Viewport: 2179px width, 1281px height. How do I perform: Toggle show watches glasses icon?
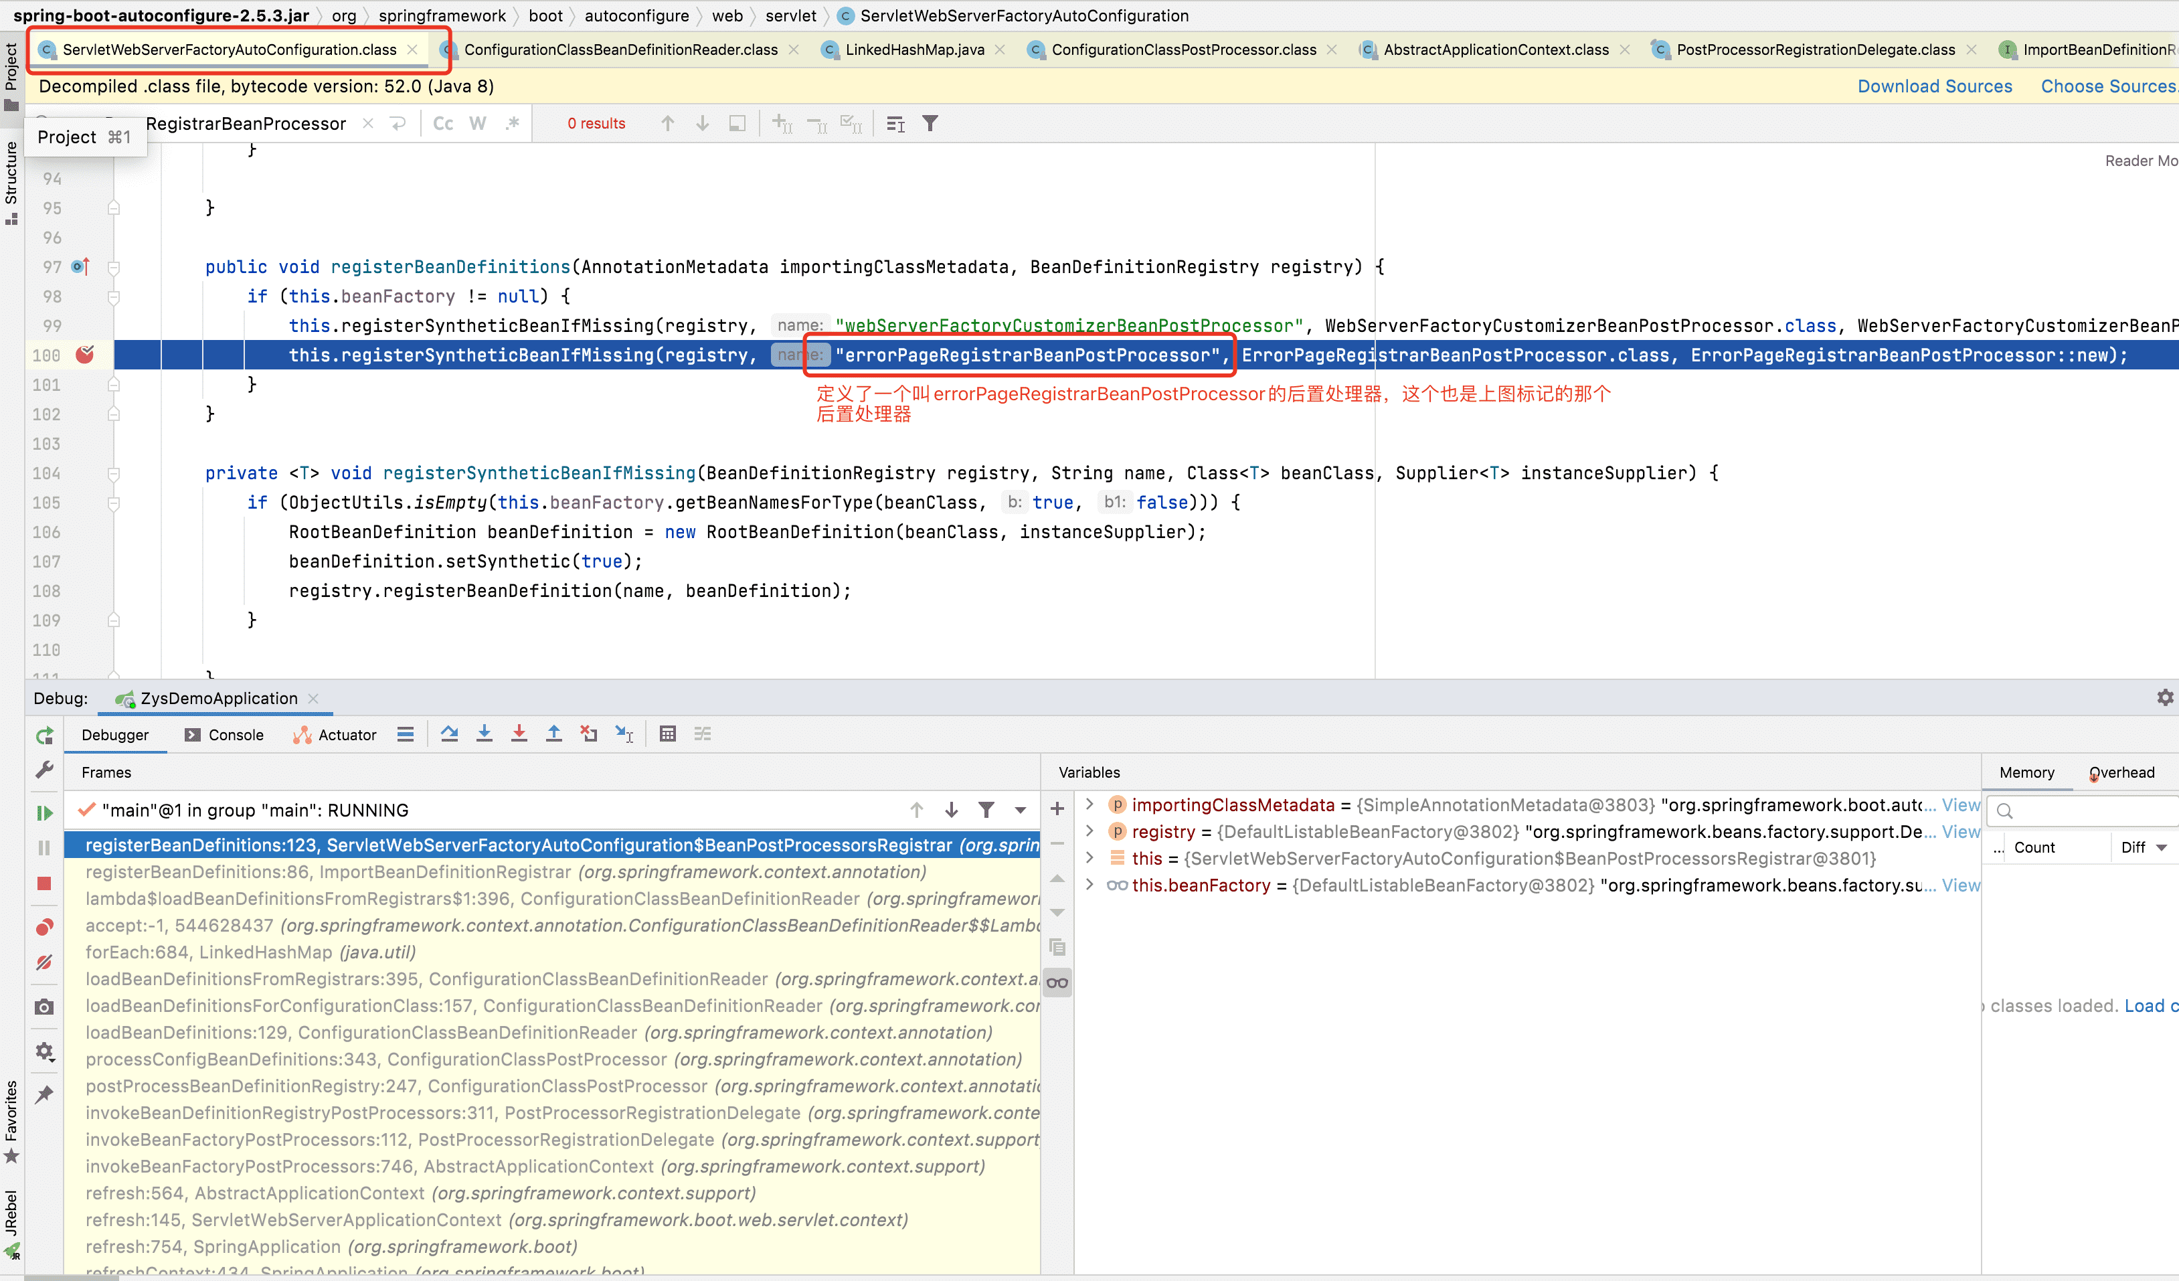pyautogui.click(x=1057, y=983)
